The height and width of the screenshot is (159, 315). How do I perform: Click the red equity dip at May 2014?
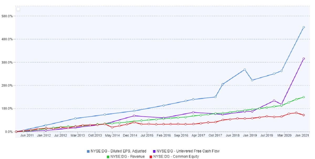click(x=112, y=127)
